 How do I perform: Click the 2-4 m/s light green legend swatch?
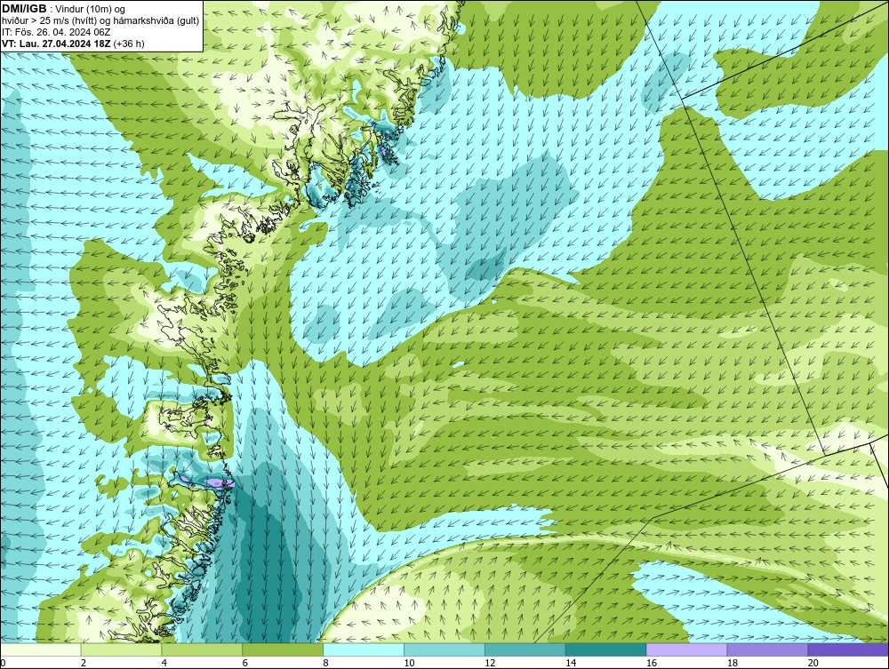coord(121,649)
